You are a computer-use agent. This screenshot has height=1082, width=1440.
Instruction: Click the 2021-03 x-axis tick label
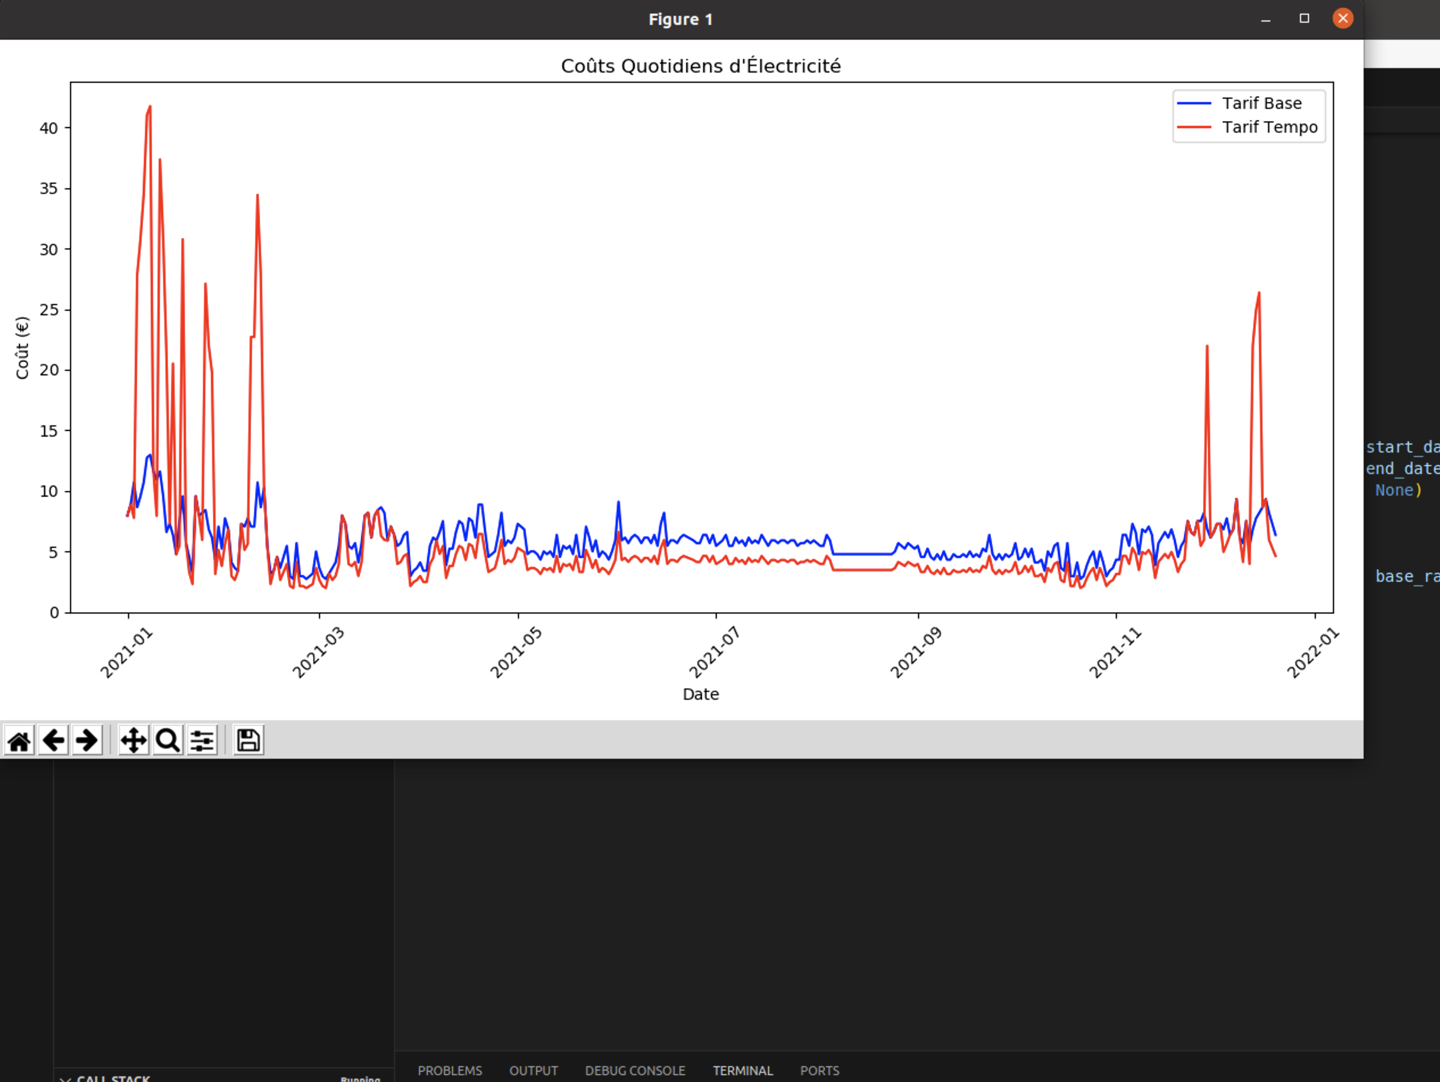(317, 653)
